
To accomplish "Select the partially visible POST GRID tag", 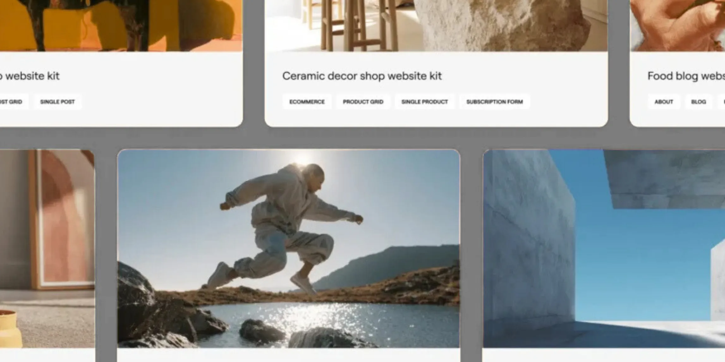I will (x=12, y=102).
